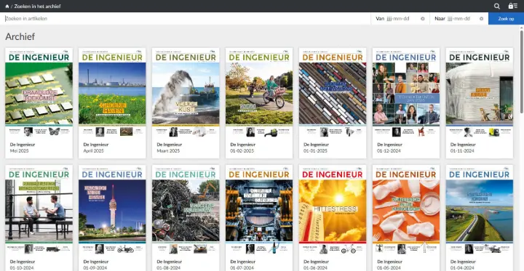Open the 01-12-2024 portraits cover

point(406,92)
